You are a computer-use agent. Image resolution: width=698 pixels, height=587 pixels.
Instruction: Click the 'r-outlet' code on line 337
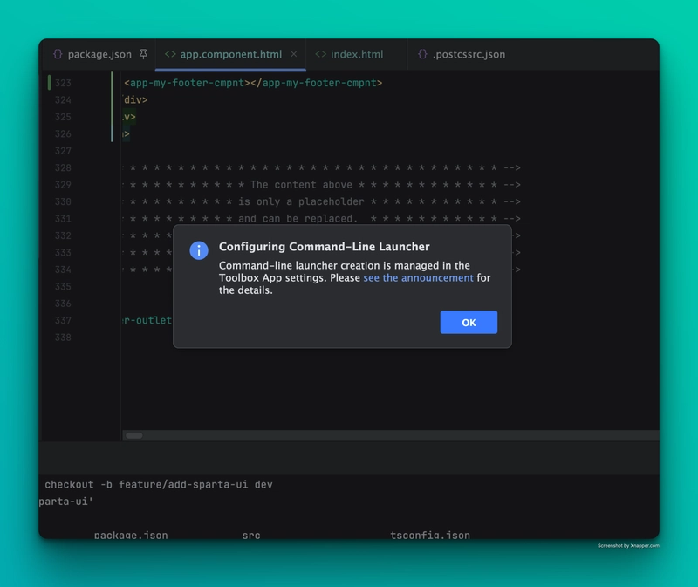(x=147, y=320)
